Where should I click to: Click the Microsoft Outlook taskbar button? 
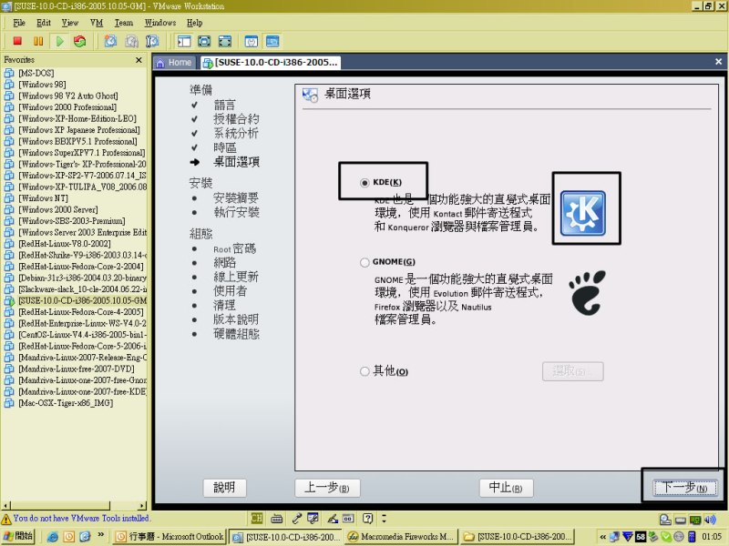(x=170, y=537)
